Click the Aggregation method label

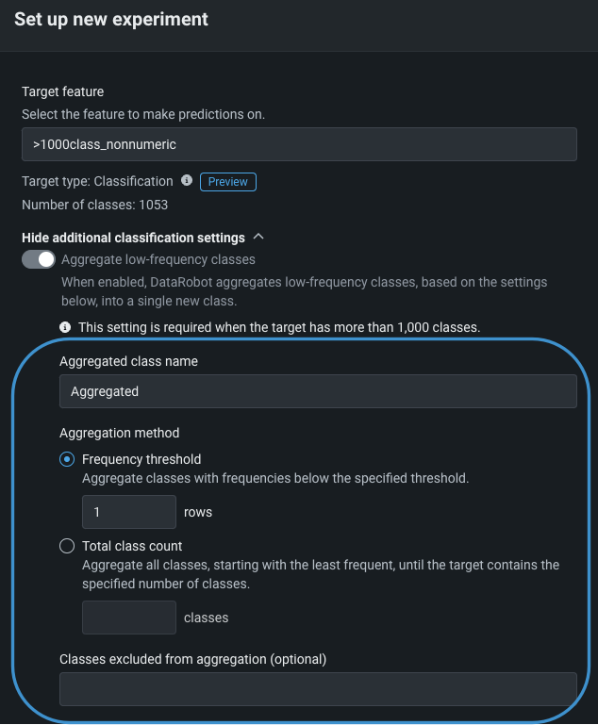click(119, 433)
